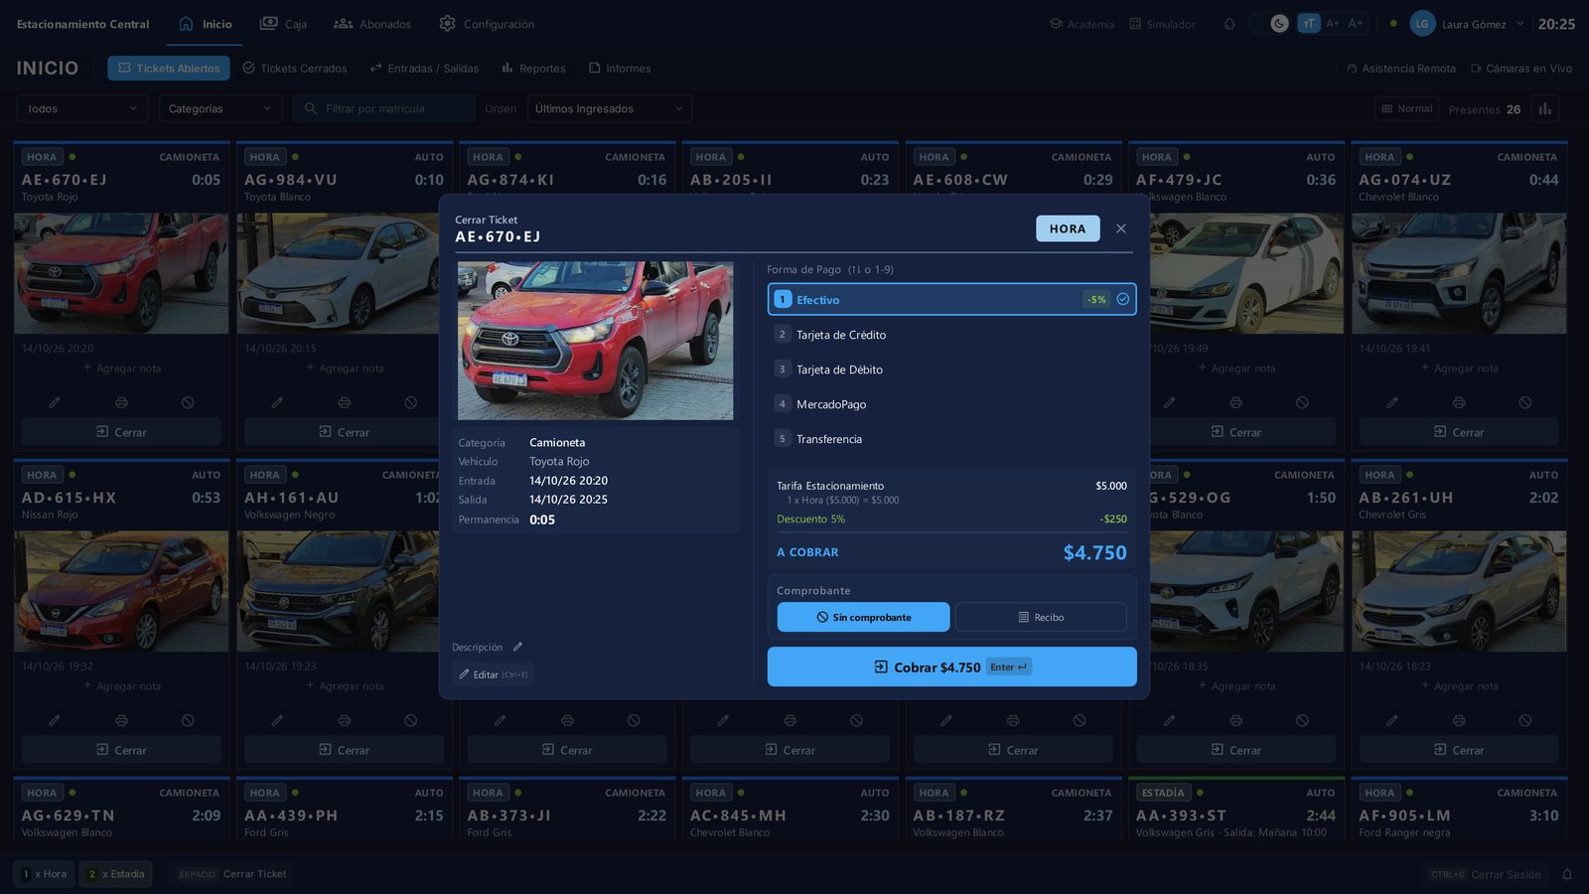This screenshot has height=894, width=1589.
Task: Click pencil icon next to Descripción
Action: click(517, 647)
